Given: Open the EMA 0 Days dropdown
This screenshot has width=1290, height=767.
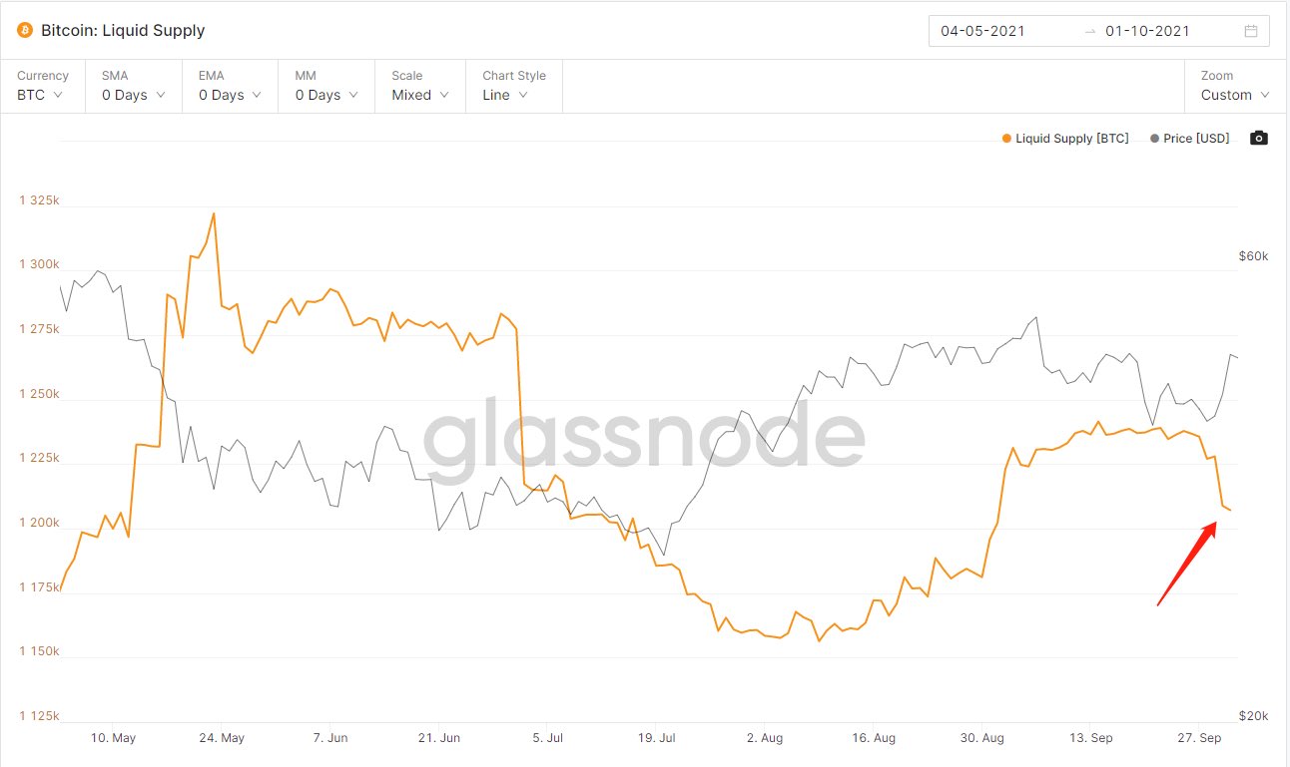Looking at the screenshot, I should [x=230, y=86].
